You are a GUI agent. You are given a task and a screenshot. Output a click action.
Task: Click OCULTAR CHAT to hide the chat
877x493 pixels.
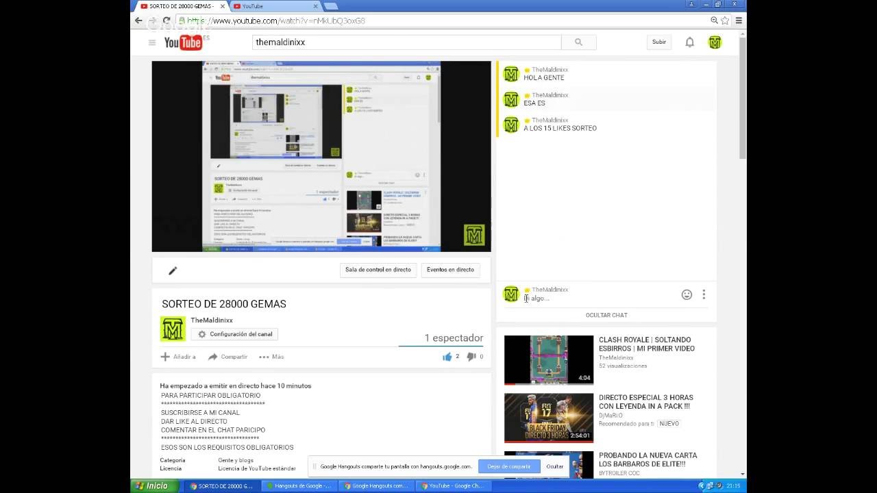click(x=606, y=315)
